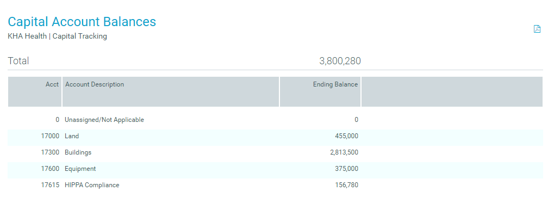Screen dimensions: 548x203
Task: Click account number 17600
Action: click(x=51, y=169)
